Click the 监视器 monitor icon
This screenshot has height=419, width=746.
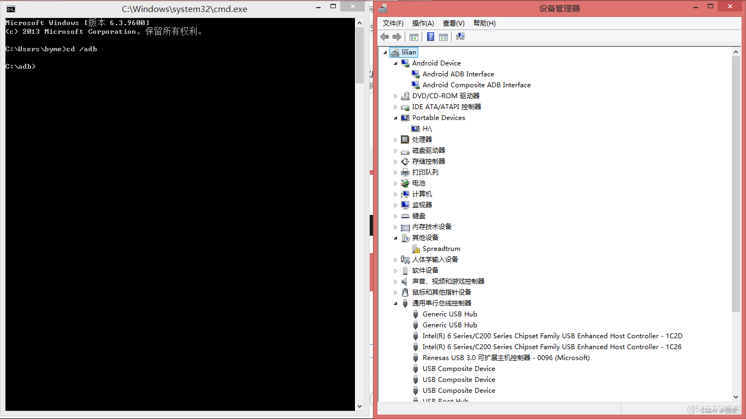click(x=405, y=205)
